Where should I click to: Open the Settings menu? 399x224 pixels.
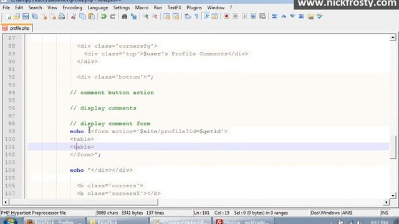pos(122,7)
